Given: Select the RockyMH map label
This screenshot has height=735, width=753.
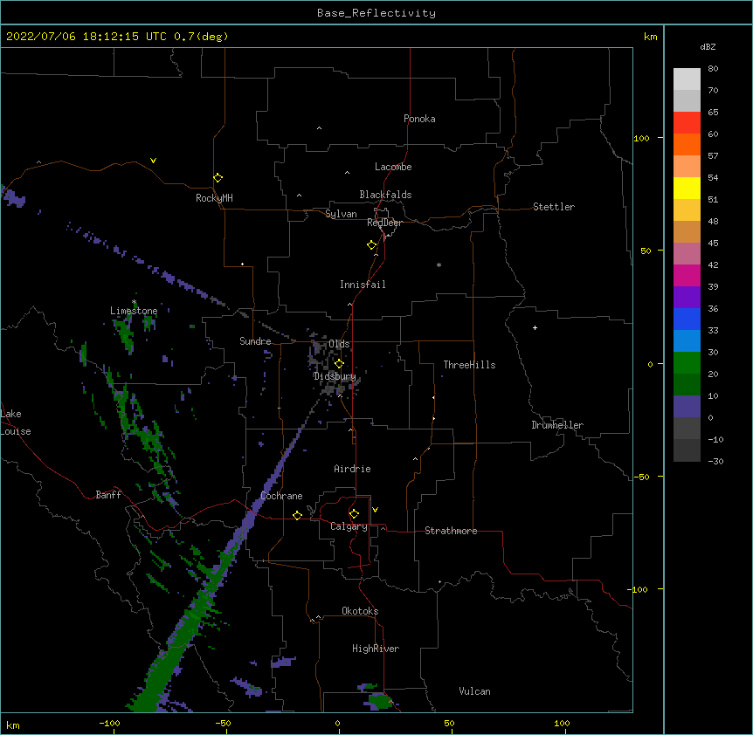Looking at the screenshot, I should (214, 198).
